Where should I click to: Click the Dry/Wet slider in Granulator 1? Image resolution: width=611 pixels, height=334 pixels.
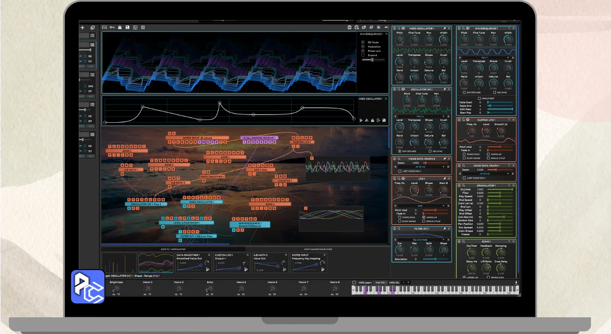click(500, 189)
